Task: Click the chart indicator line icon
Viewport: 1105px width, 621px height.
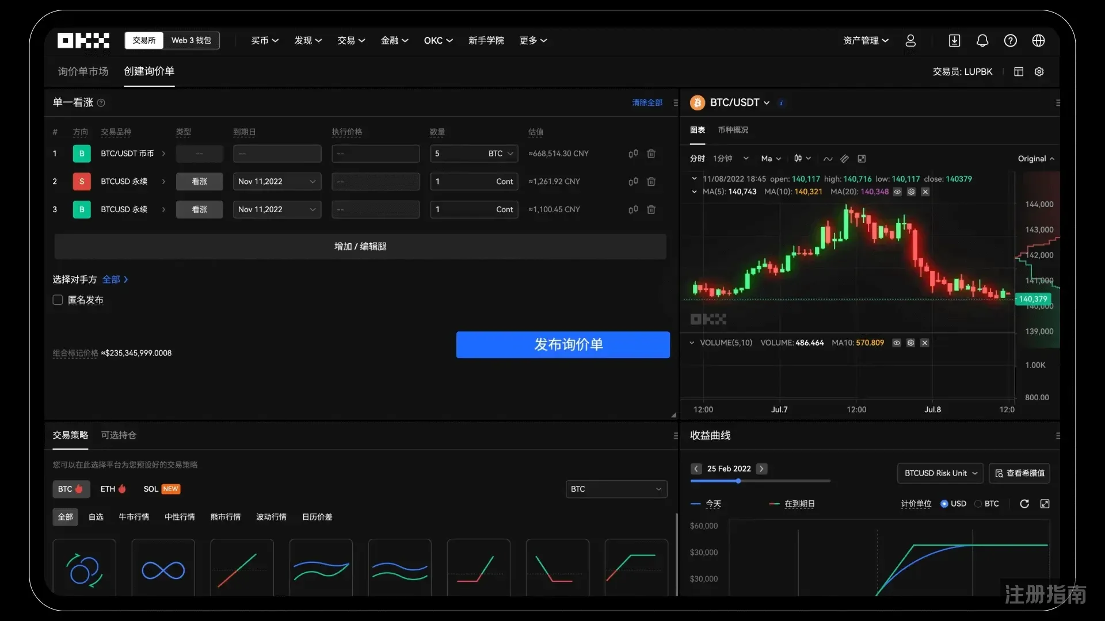Action: (x=828, y=159)
